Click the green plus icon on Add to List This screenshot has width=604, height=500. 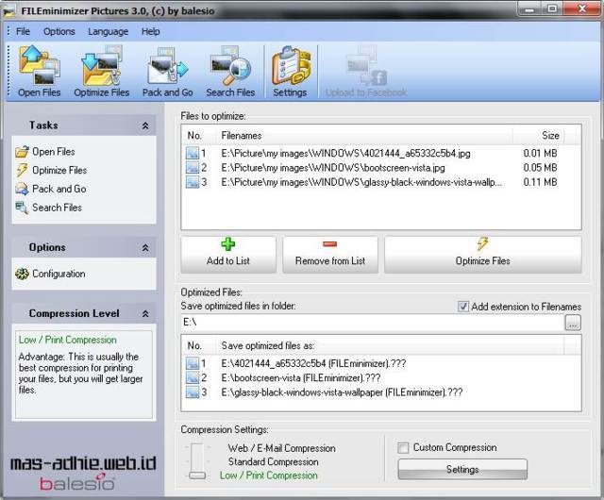point(228,244)
